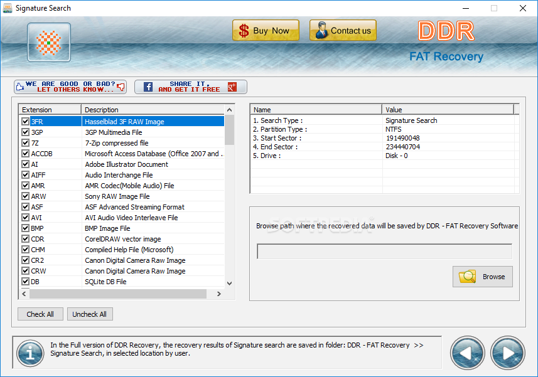Uncheck the CHM extension checkbox
538x377 pixels.
(x=25, y=249)
